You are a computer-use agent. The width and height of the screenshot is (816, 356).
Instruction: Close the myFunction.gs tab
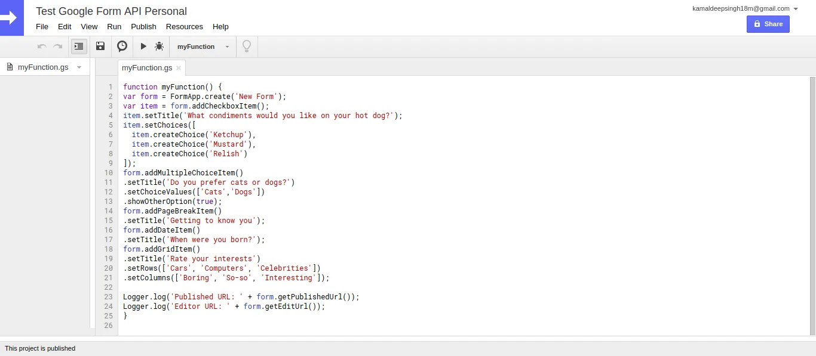tap(179, 68)
